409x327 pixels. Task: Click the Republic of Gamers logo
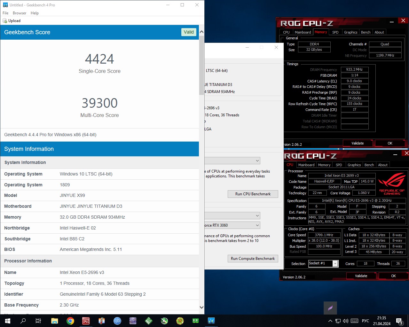[392, 184]
